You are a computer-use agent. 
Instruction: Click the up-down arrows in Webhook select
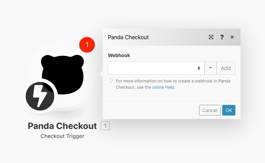click(x=199, y=68)
